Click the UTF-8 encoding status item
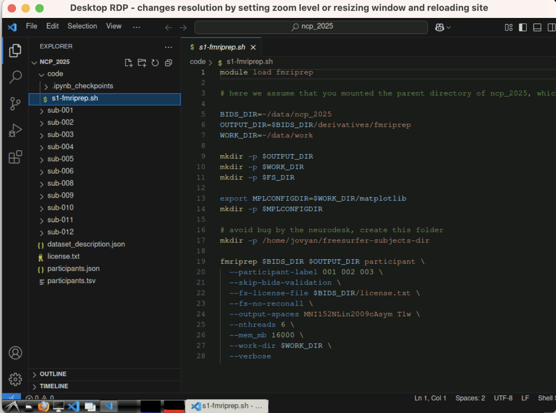The width and height of the screenshot is (556, 413). pyautogui.click(x=503, y=398)
